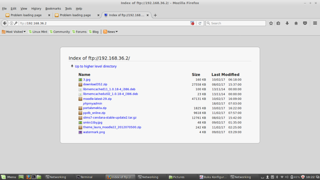Open Blog bookmark

[x=94, y=32]
